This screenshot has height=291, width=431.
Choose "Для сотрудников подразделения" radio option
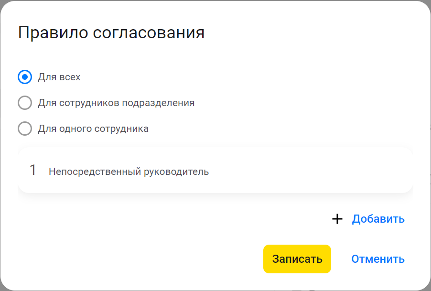(25, 103)
